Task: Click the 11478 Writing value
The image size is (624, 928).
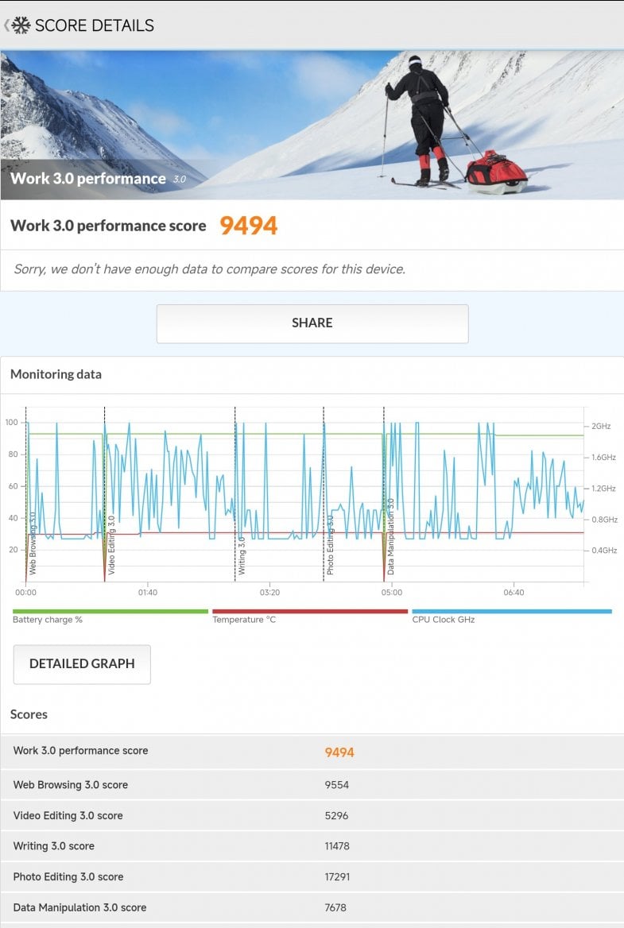Action: [x=337, y=846]
